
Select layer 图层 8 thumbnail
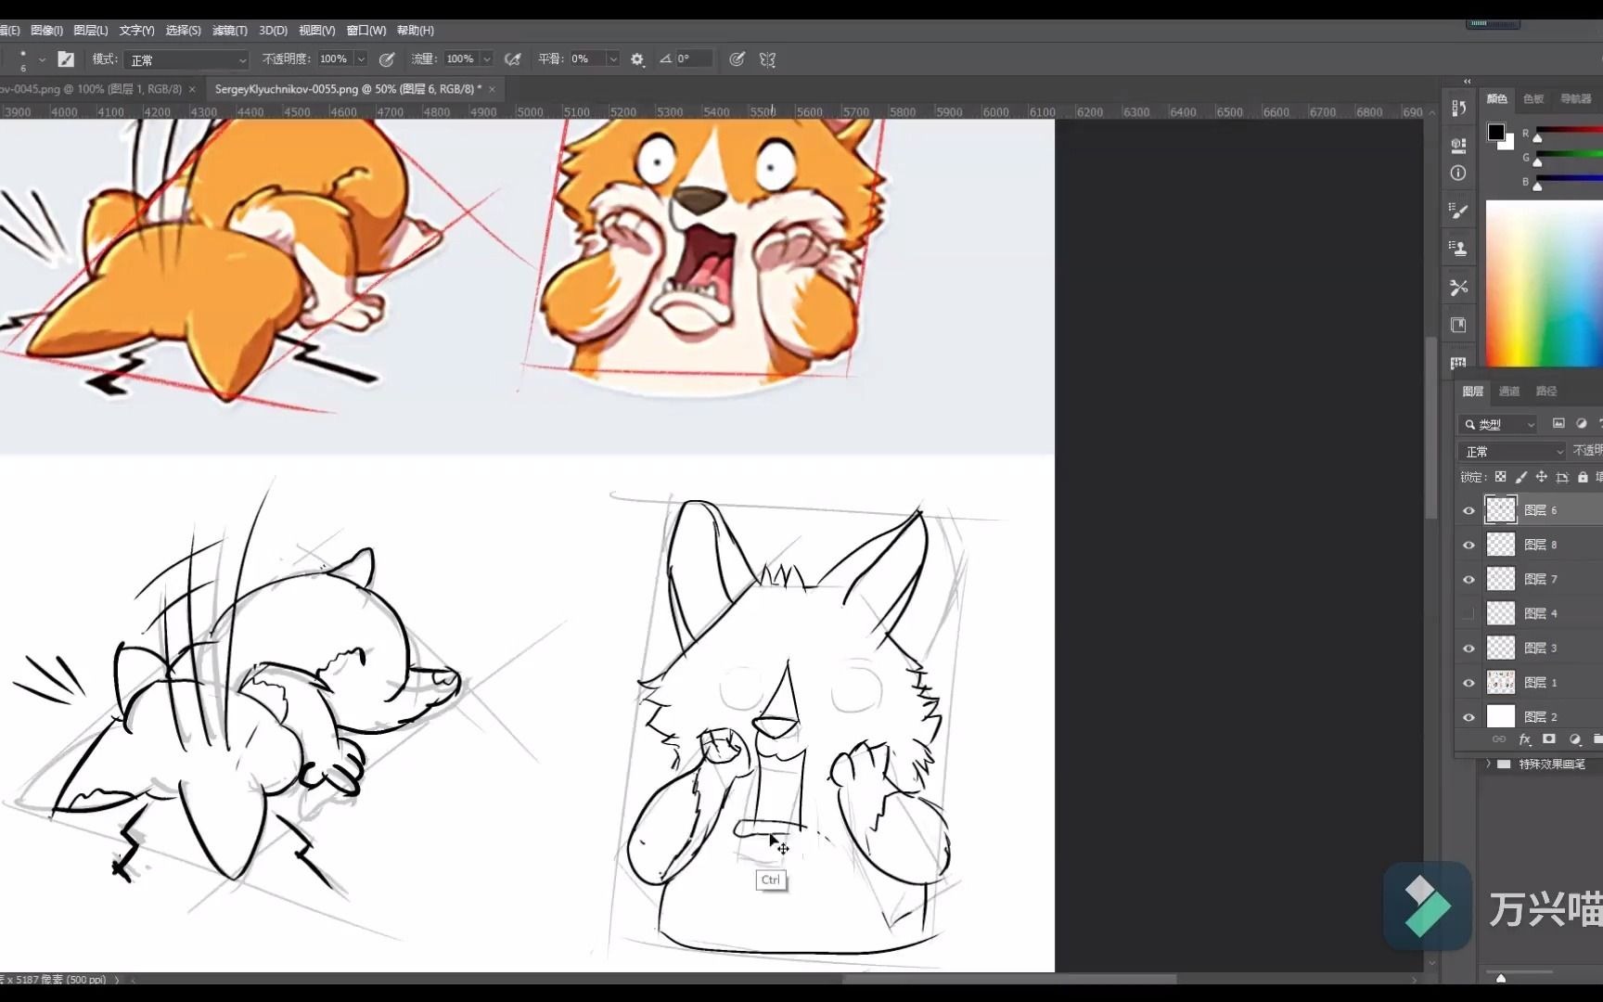(1500, 545)
